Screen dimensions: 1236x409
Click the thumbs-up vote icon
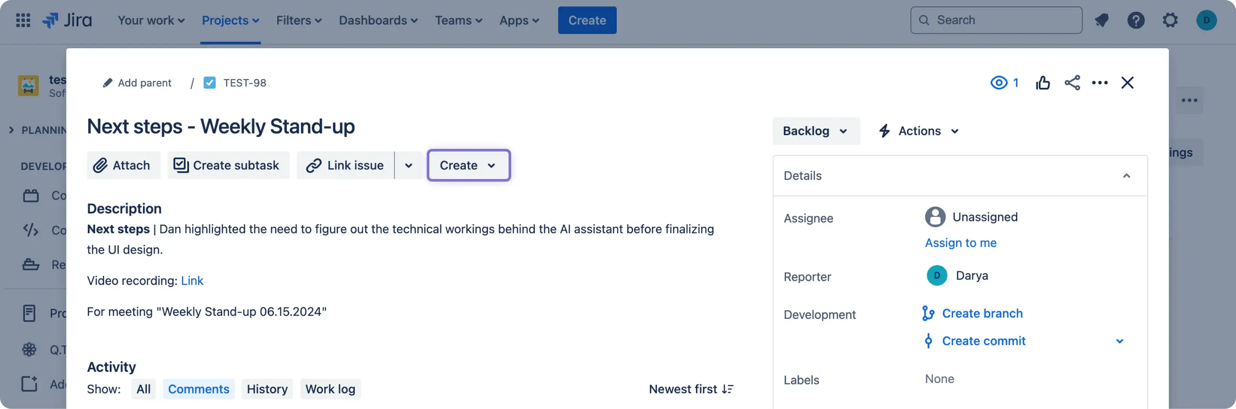tap(1043, 83)
